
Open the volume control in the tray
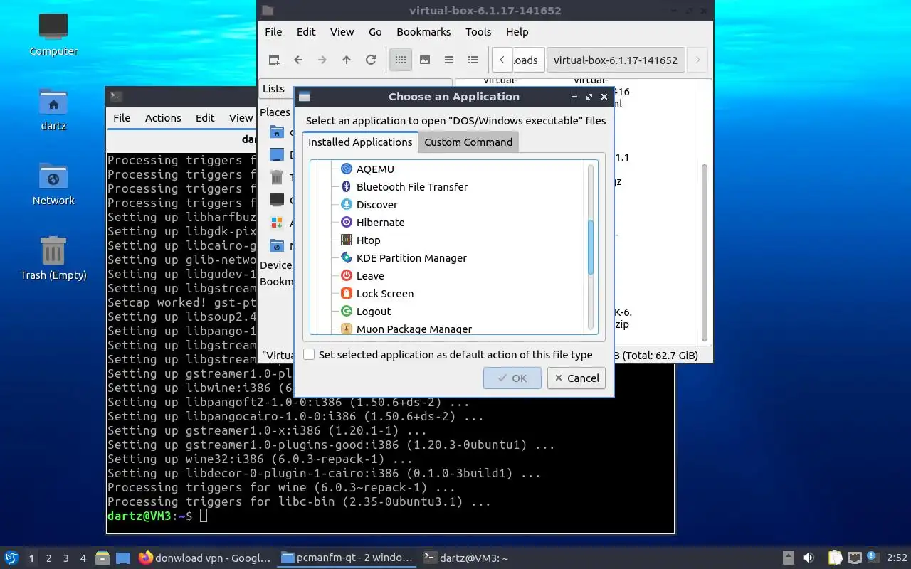[809, 558]
